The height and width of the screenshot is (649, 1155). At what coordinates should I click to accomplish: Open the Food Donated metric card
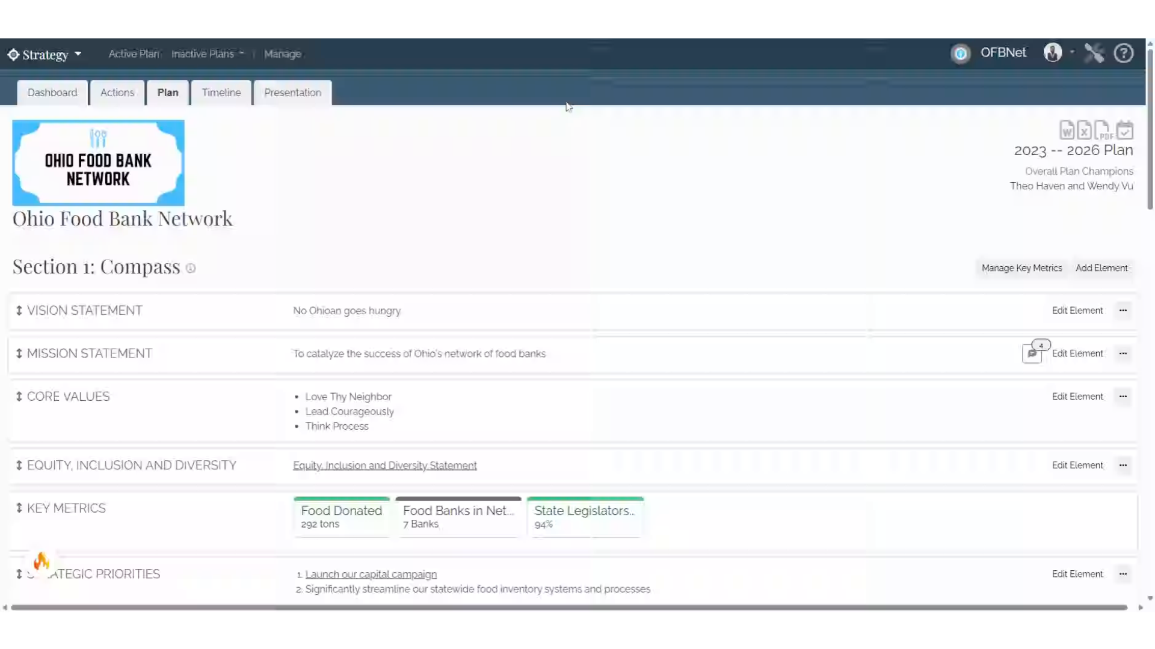tap(342, 517)
